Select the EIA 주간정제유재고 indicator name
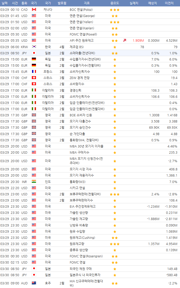 pyautogui.click(x=83, y=206)
